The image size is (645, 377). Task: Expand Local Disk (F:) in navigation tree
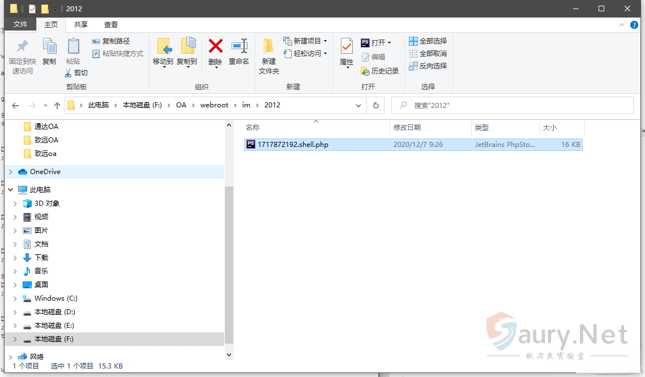15,339
